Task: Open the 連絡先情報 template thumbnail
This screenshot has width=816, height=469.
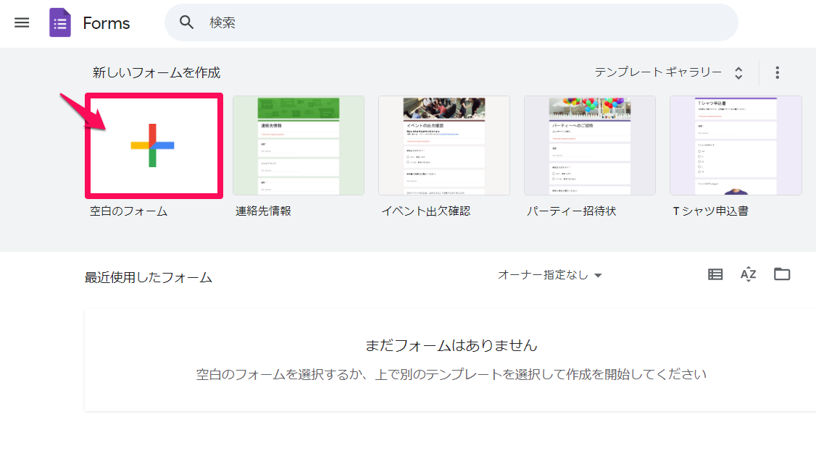Action: click(x=298, y=145)
